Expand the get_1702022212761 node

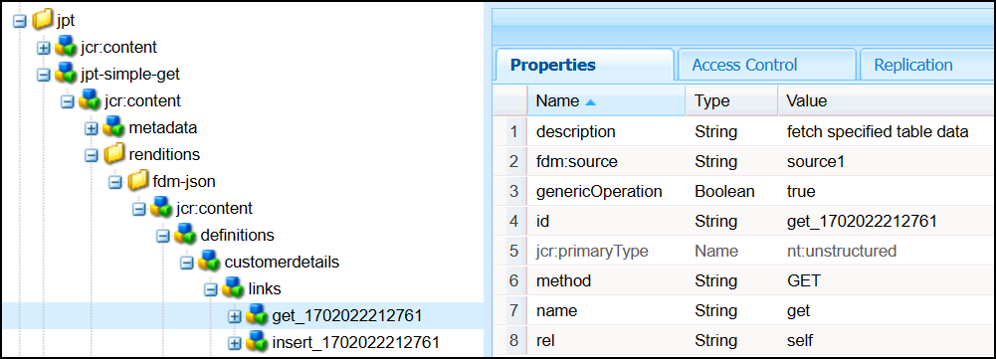click(235, 316)
